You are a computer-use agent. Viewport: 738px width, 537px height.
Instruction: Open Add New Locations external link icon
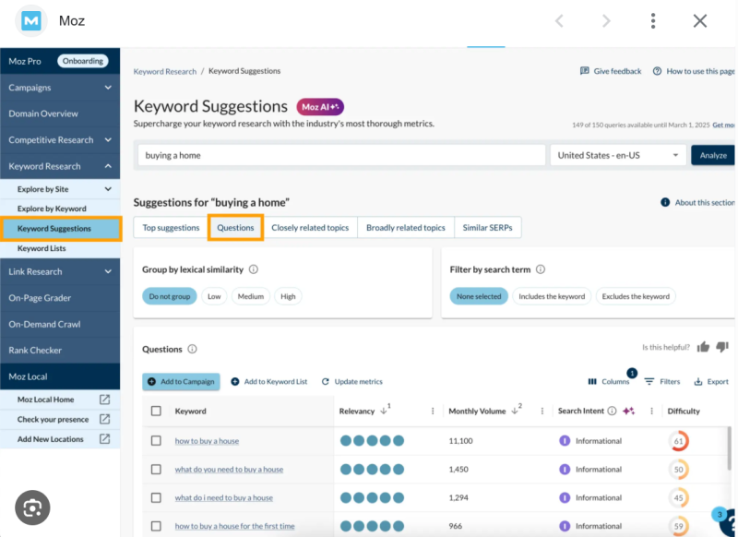tap(104, 439)
